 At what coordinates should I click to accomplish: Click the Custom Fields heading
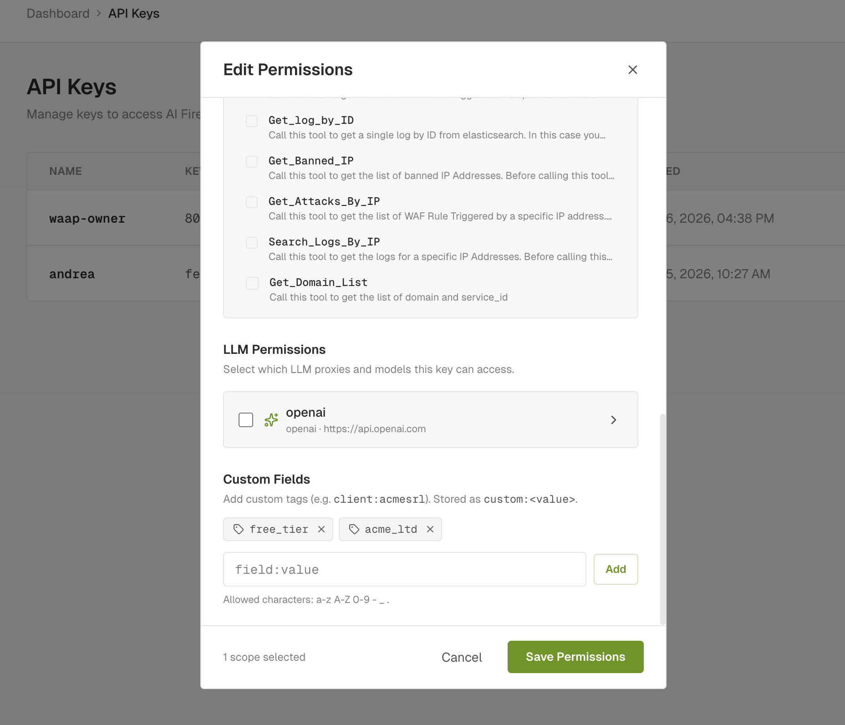tap(266, 479)
